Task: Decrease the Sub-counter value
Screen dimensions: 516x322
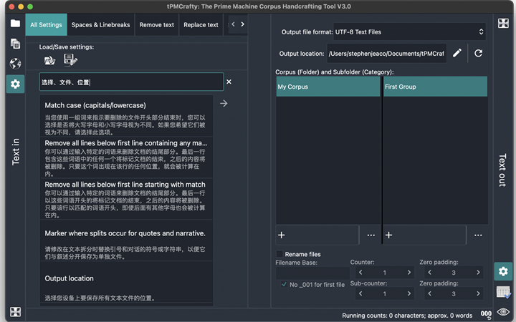Action: point(360,293)
